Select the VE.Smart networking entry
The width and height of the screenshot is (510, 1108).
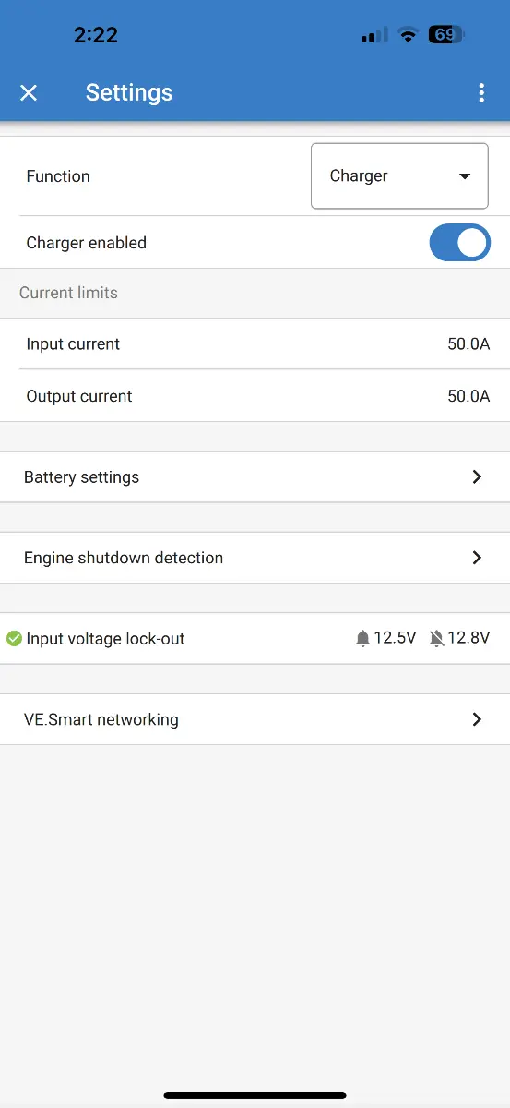click(x=255, y=719)
